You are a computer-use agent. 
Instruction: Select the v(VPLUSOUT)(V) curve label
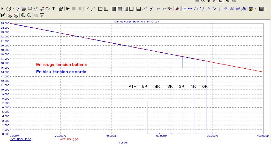tap(21, 139)
